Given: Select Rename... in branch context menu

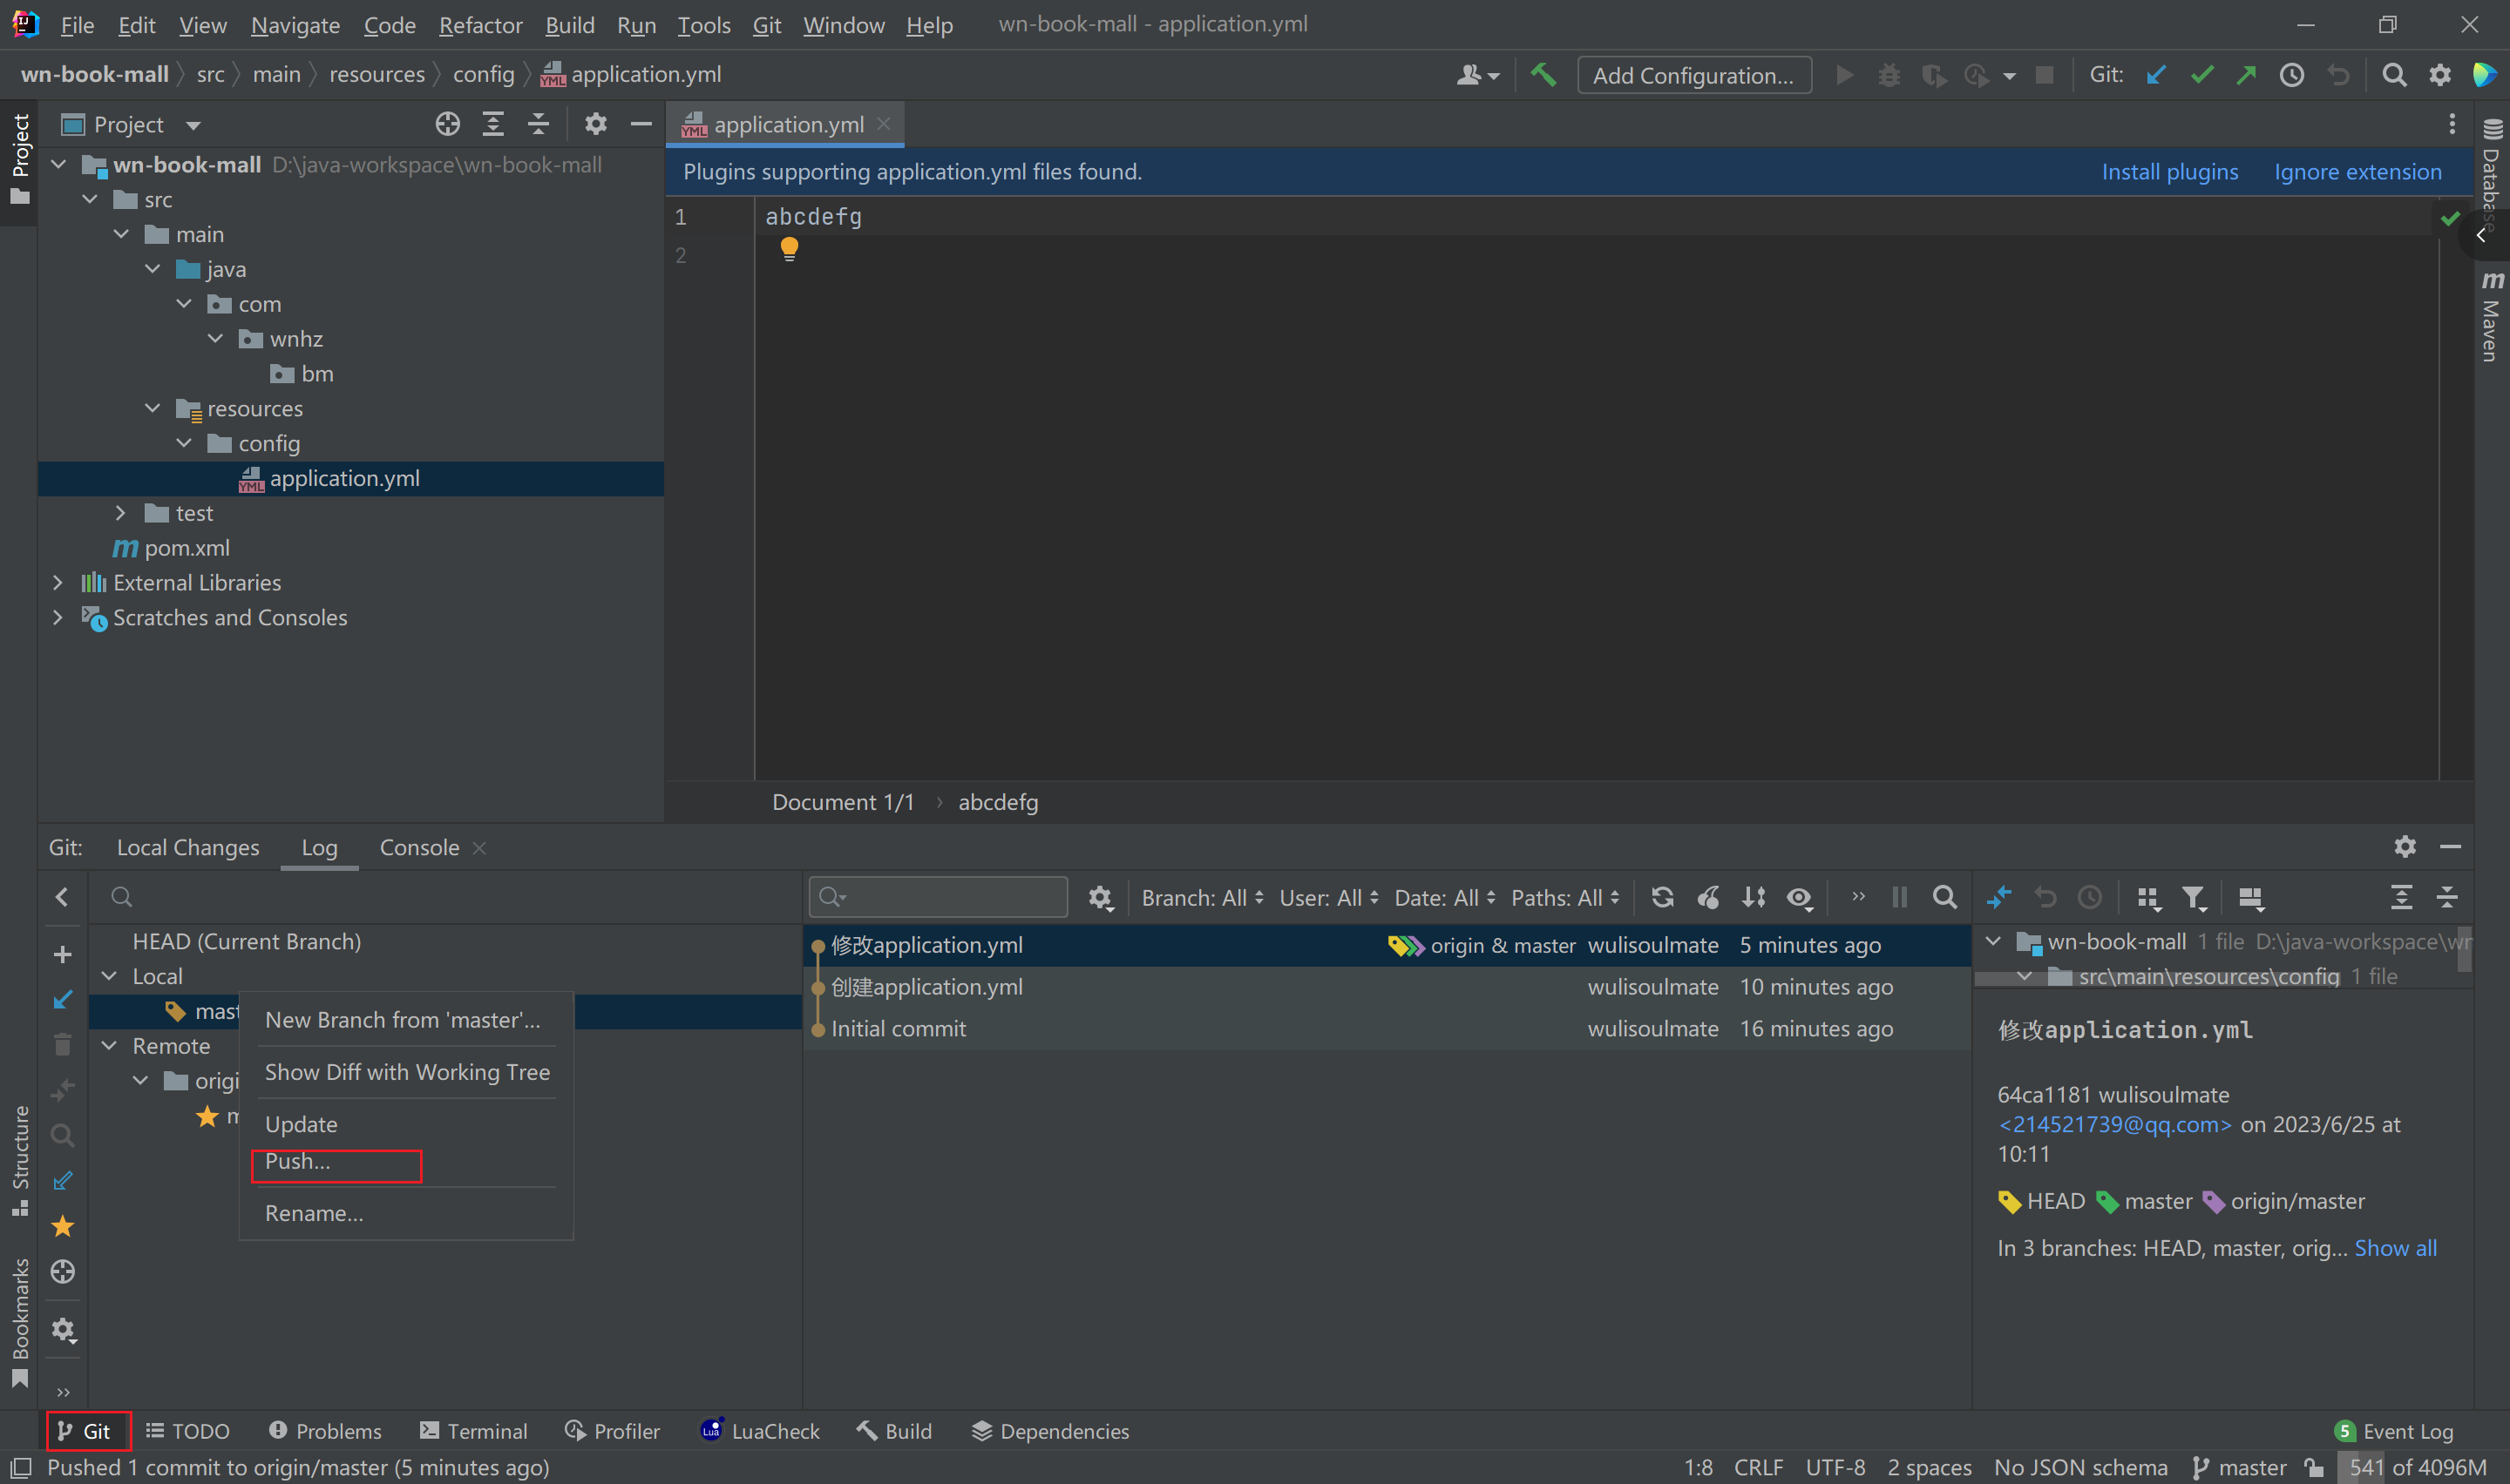Looking at the screenshot, I should (x=314, y=1213).
